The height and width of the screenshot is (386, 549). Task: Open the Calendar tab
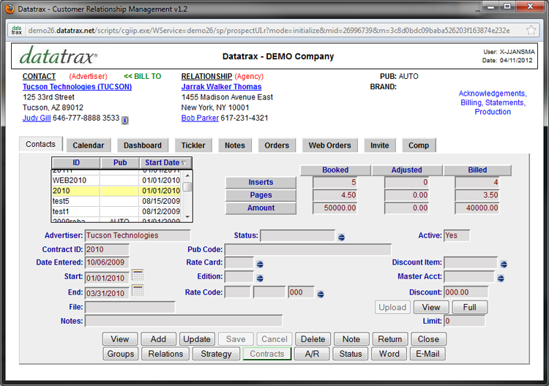(89, 145)
